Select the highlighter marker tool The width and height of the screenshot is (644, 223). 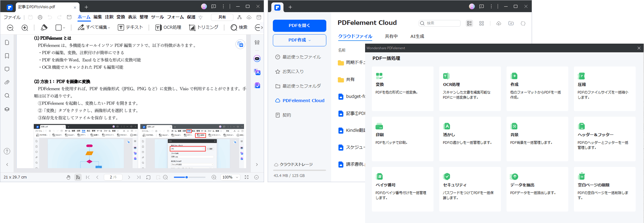pos(44,28)
